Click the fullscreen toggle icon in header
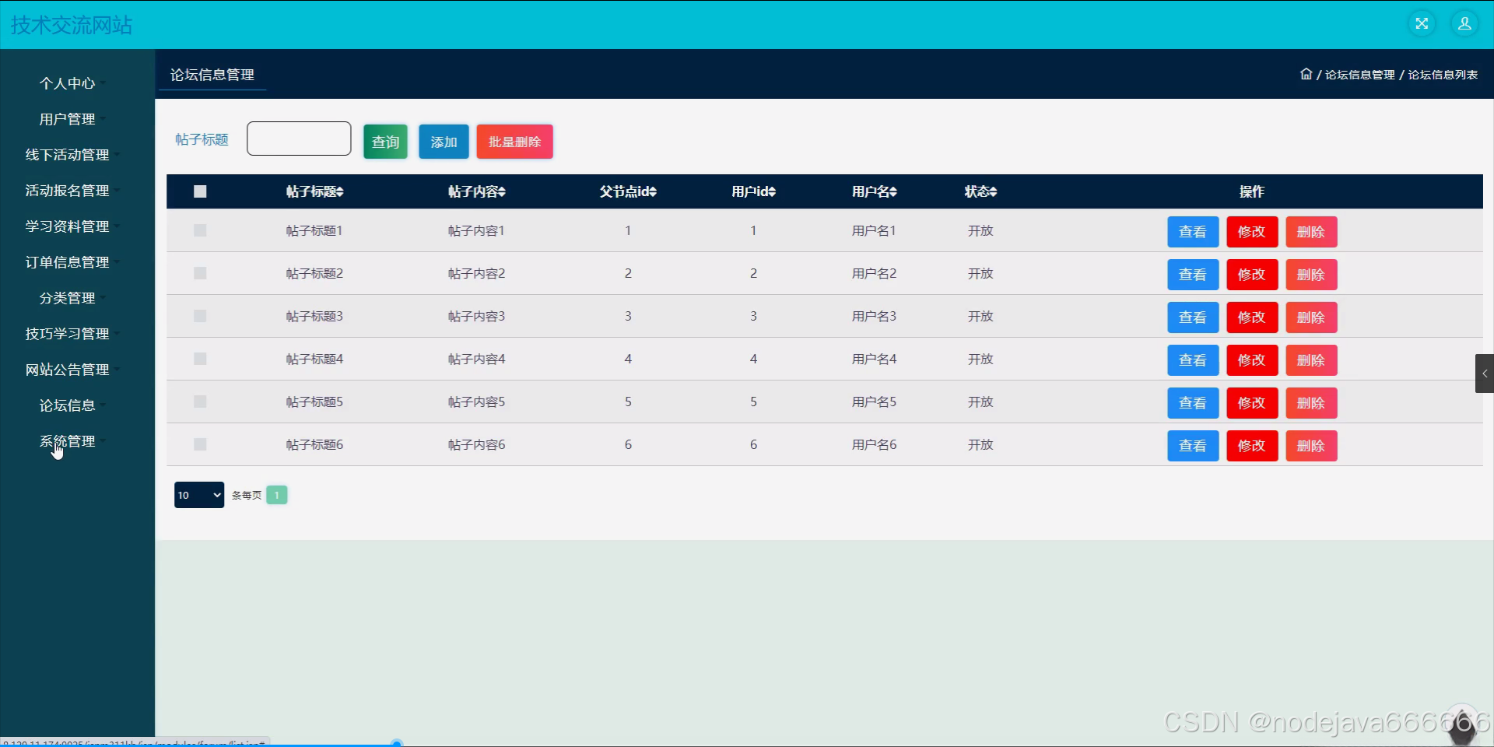1494x747 pixels. 1422,23
